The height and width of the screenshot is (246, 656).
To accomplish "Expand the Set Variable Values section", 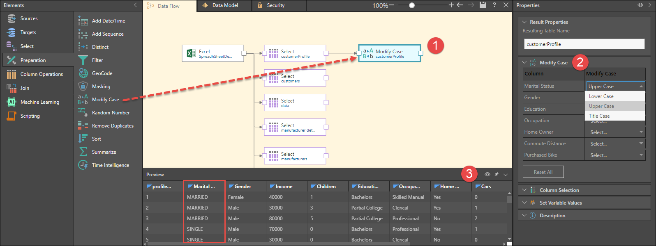I will tap(560, 203).
